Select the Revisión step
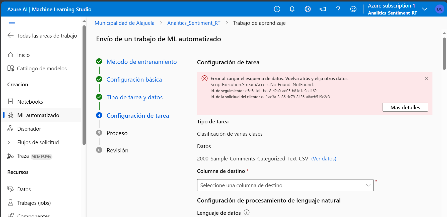The height and width of the screenshot is (217, 447). click(x=117, y=150)
